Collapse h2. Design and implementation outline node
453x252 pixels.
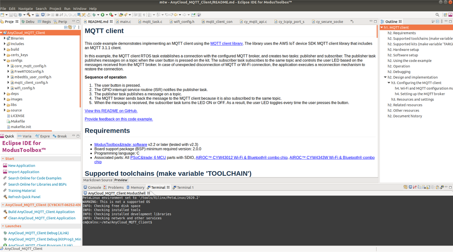pyautogui.click(x=385, y=77)
